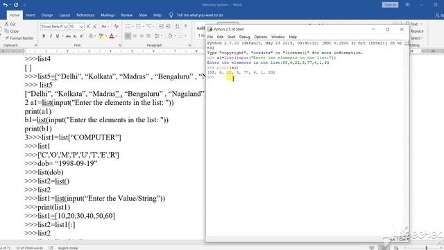Click the Tell me lightbulb search
Screen dimensions: 444x250
[171, 15]
